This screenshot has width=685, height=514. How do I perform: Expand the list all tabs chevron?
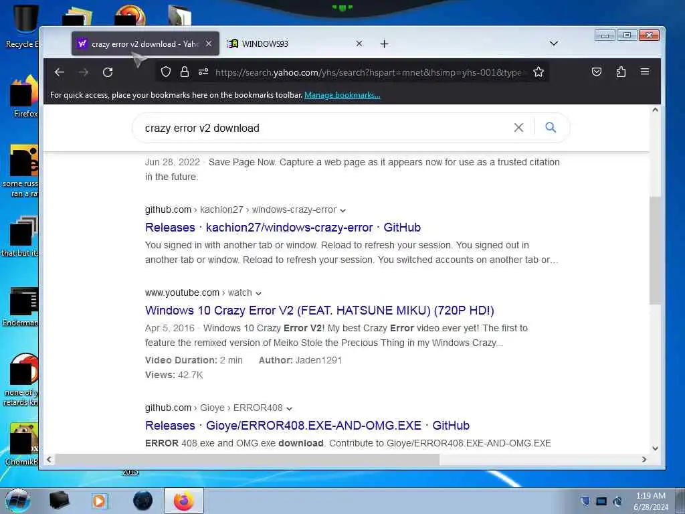tap(553, 44)
